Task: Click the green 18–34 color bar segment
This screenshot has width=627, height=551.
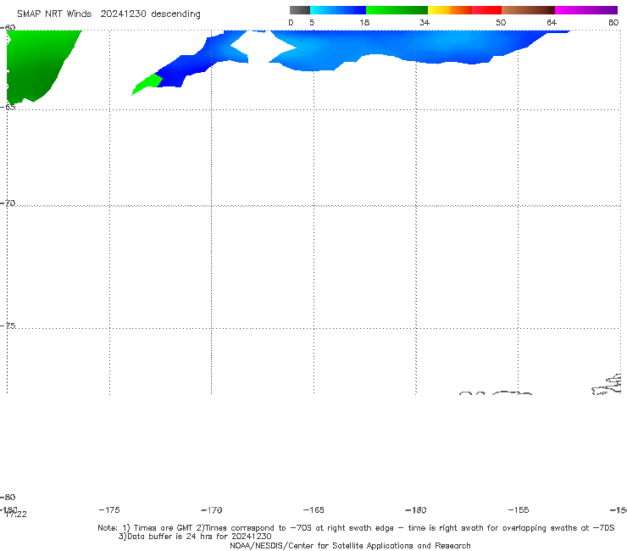Action: (x=397, y=10)
